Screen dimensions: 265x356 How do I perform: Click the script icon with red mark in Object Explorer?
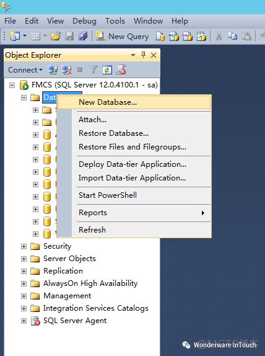pos(121,70)
